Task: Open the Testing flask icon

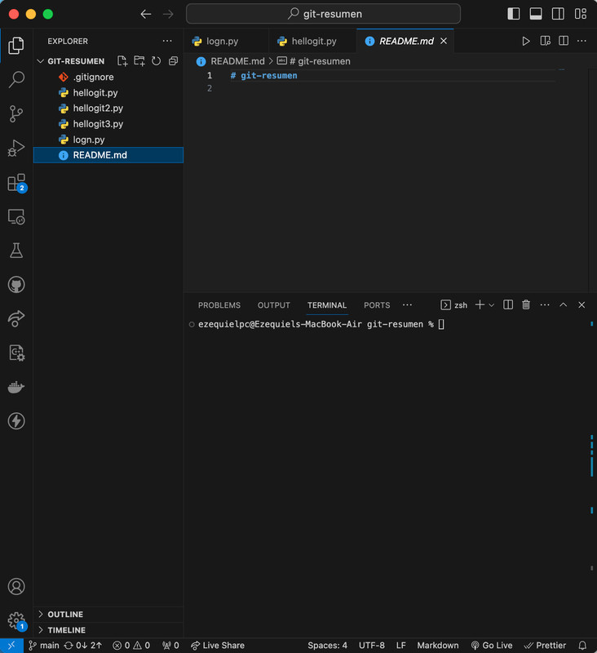Action: tap(16, 251)
